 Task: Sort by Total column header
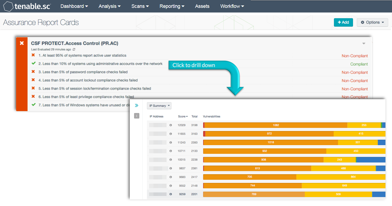194,116
